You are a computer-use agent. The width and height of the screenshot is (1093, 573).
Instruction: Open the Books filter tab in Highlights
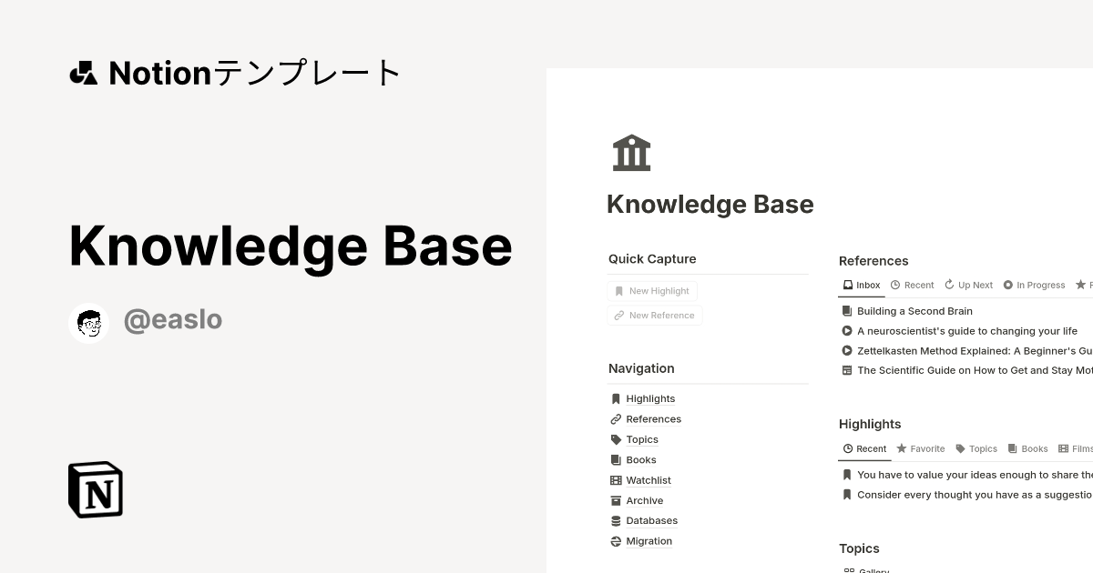pyautogui.click(x=1027, y=448)
